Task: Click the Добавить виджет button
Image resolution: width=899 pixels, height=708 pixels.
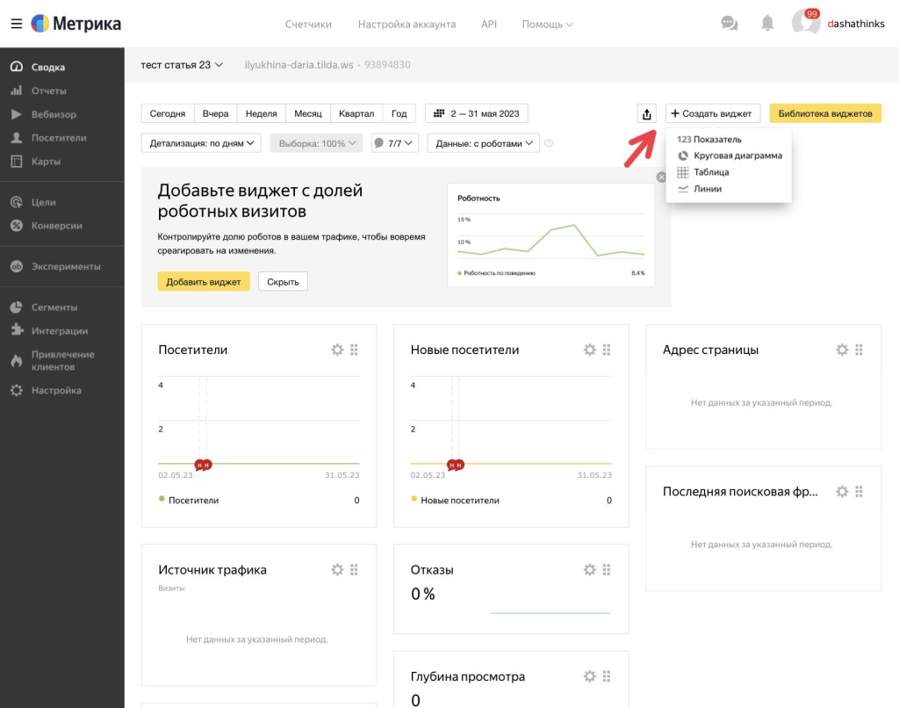Action: tap(204, 281)
